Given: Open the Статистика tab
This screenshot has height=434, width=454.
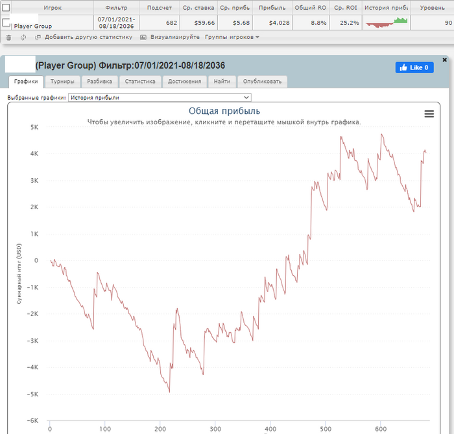Looking at the screenshot, I should (x=140, y=82).
